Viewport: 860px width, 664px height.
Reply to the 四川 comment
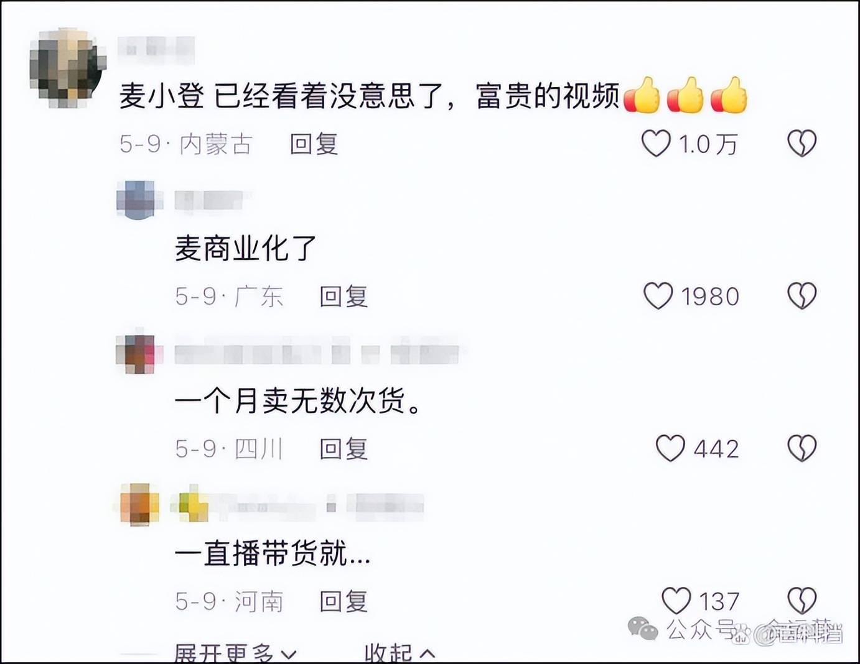coord(344,448)
